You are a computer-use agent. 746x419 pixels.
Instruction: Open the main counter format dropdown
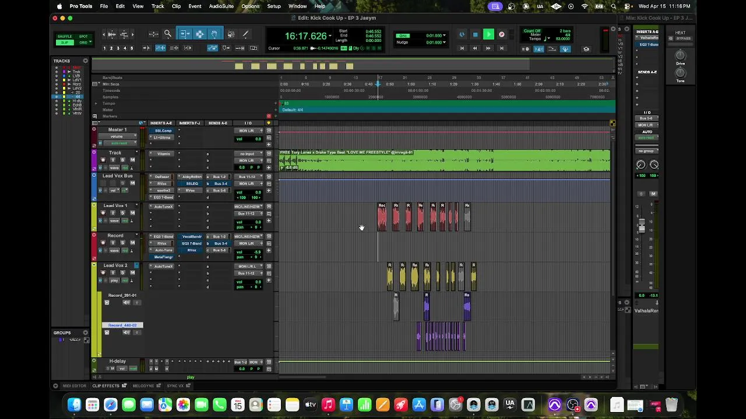(x=330, y=36)
